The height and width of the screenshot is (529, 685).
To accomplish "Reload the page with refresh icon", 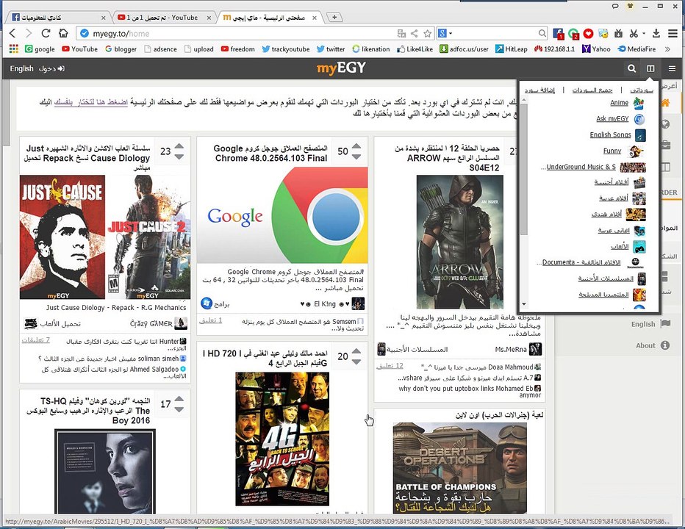I will point(46,33).
